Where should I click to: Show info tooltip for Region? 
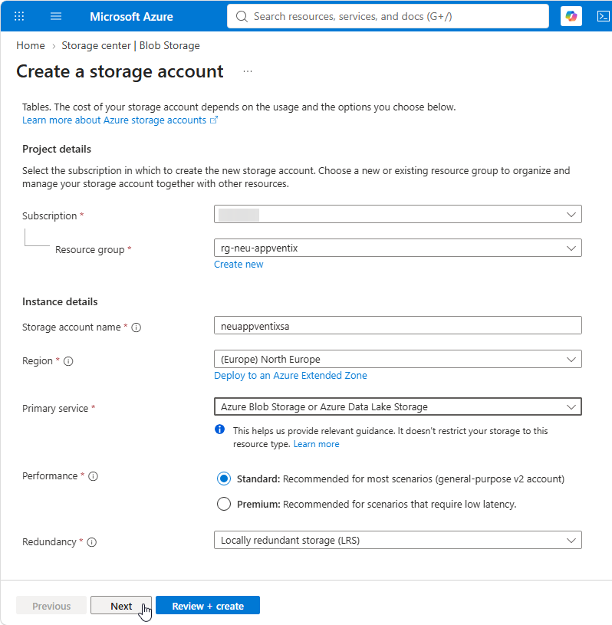click(x=68, y=361)
